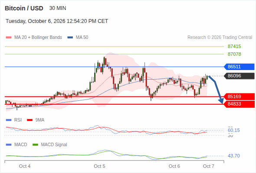The height and width of the screenshot is (173, 256).
Task: Click the Oct 7 date axis label
Action: 209,166
